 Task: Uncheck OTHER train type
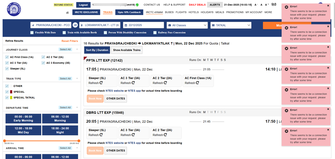point(7,86)
